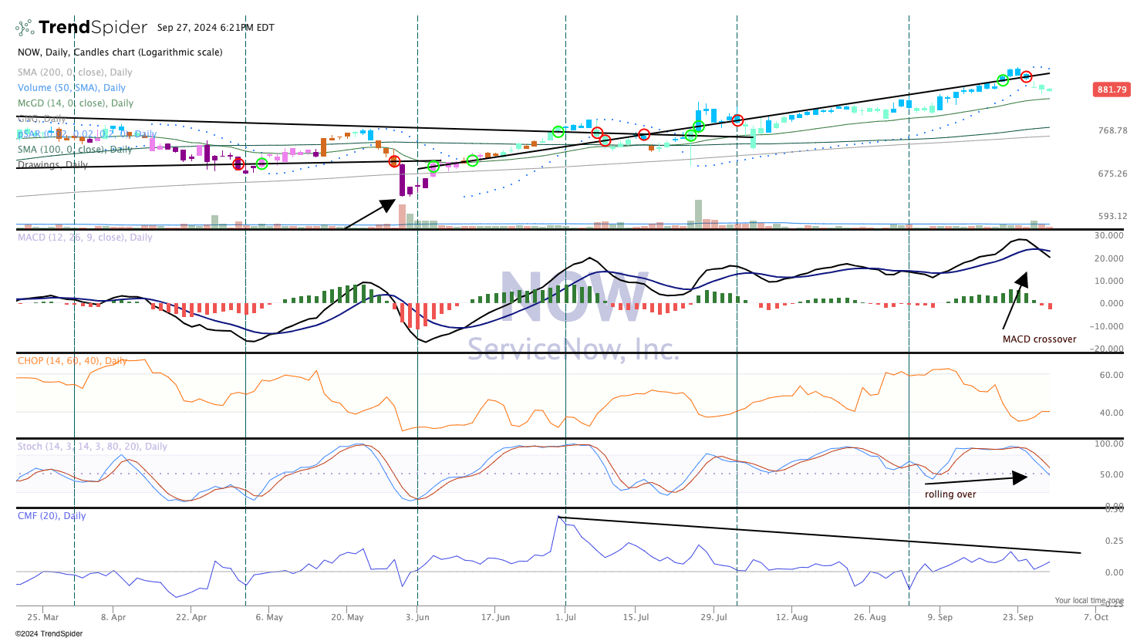Select the Volume (50, SMA) legend label

72,88
